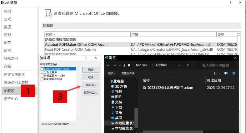Image resolution: width=246 pixels, height=133 pixels.
Task: Select the Foxit PDF Creator COM Add-in row
Action: [x=141, y=49]
